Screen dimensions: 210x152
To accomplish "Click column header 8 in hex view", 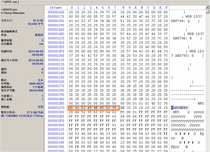I will pos(123,8).
